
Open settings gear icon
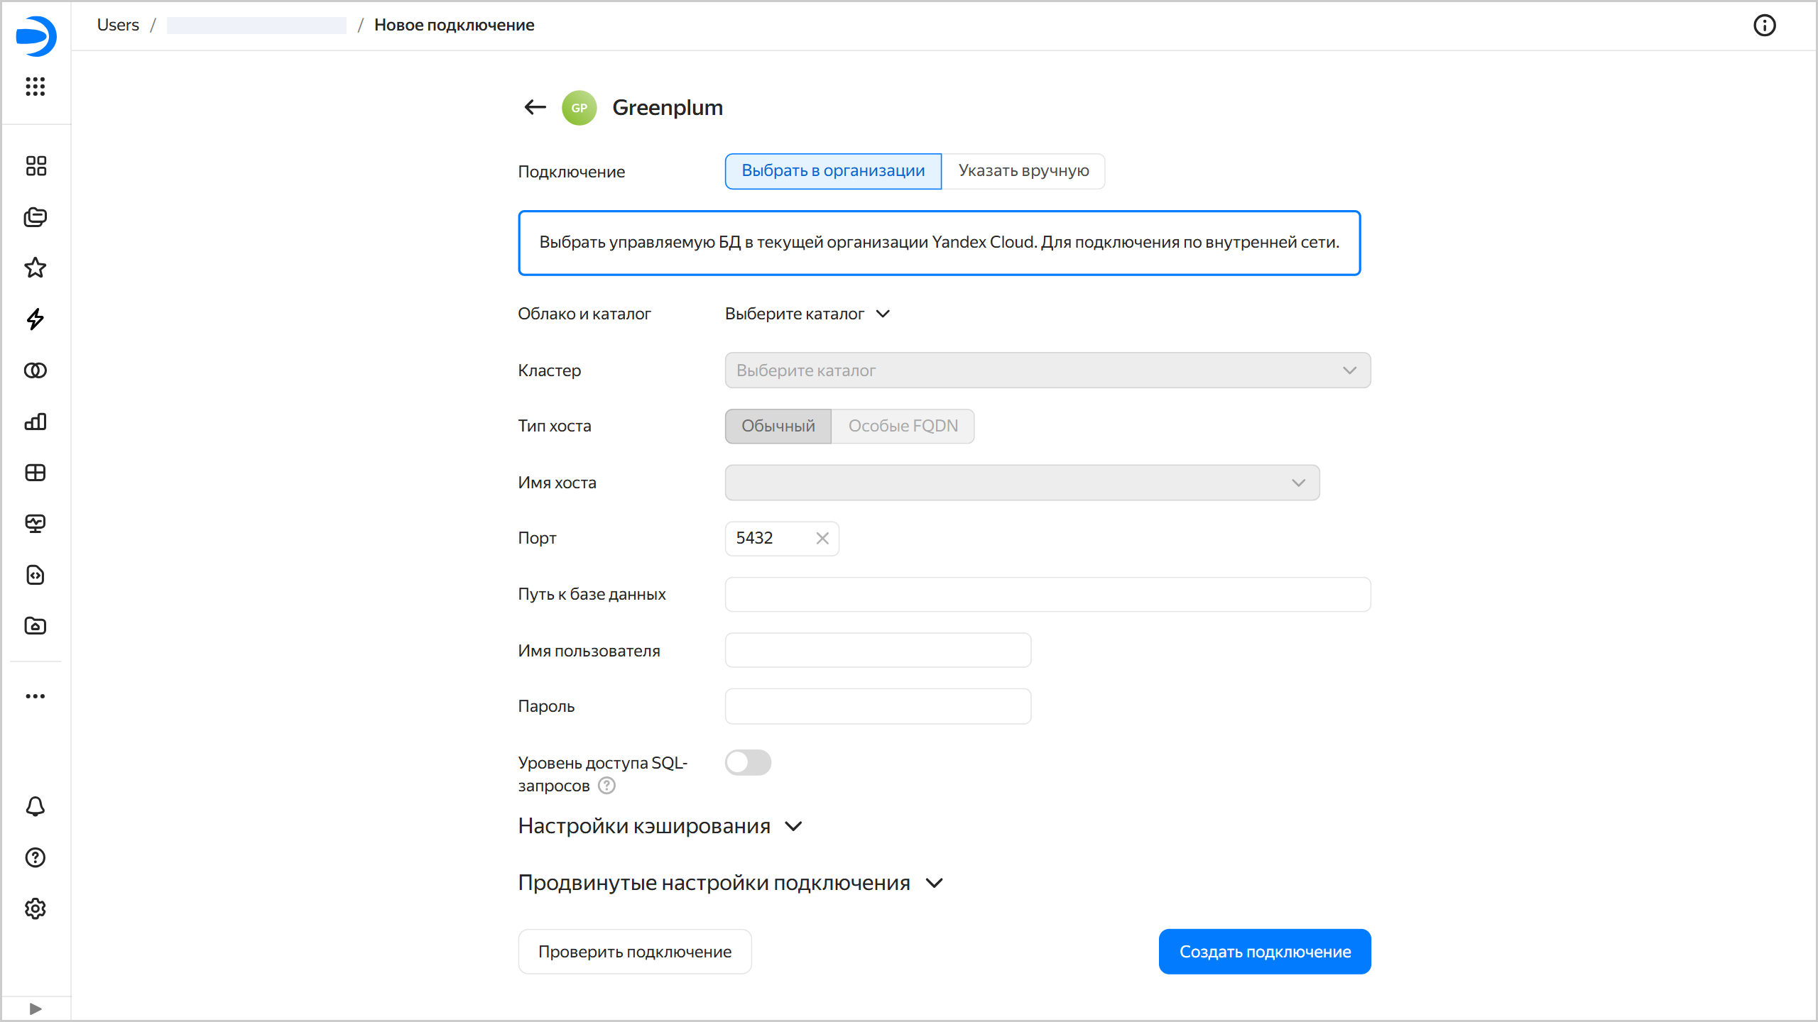coord(36,908)
